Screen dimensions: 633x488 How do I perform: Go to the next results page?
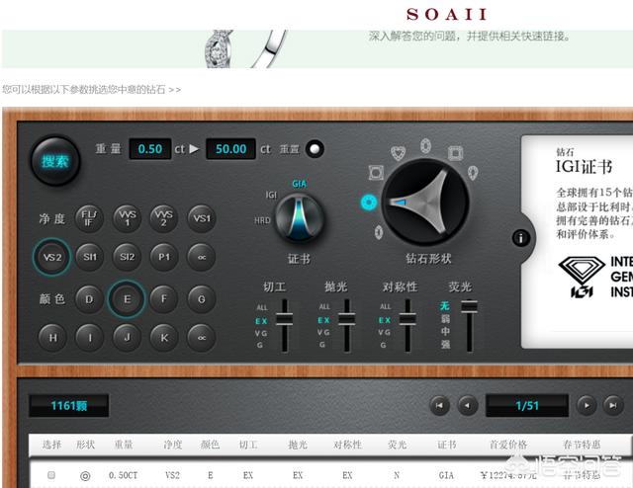(x=587, y=405)
